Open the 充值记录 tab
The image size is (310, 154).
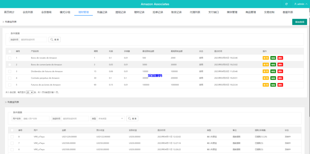tap(102, 12)
